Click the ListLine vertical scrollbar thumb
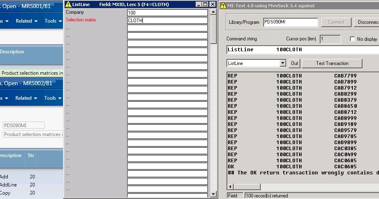Screen dimensions: 379x199 click(x=213, y=29)
